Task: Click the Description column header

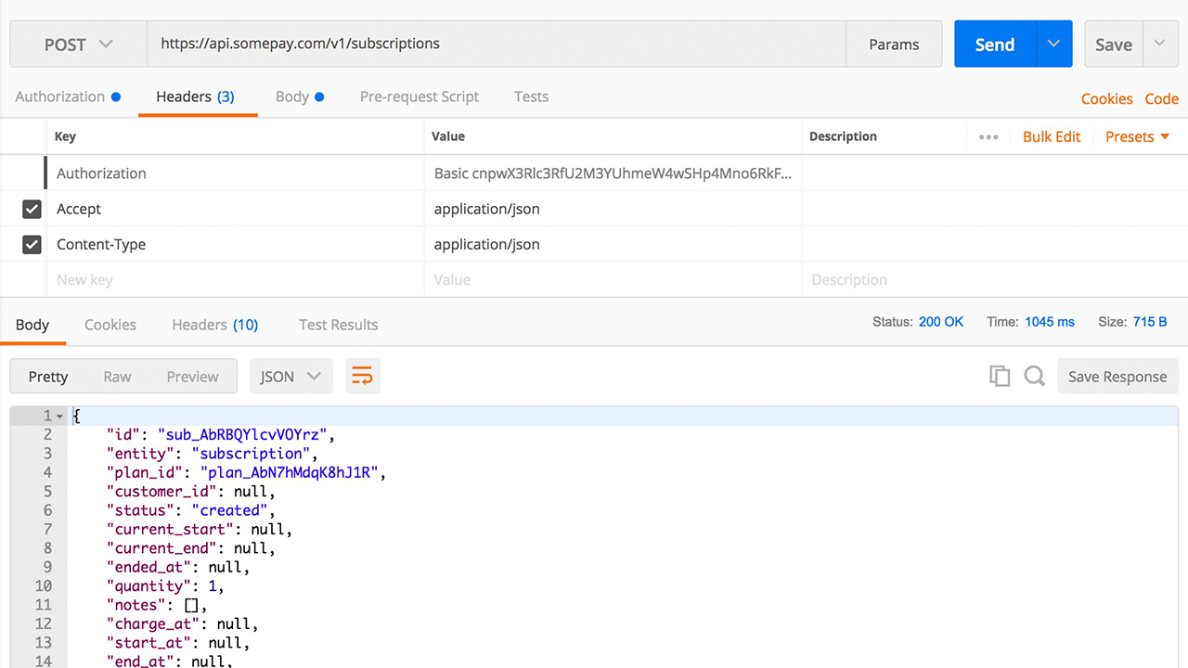Action: point(843,136)
